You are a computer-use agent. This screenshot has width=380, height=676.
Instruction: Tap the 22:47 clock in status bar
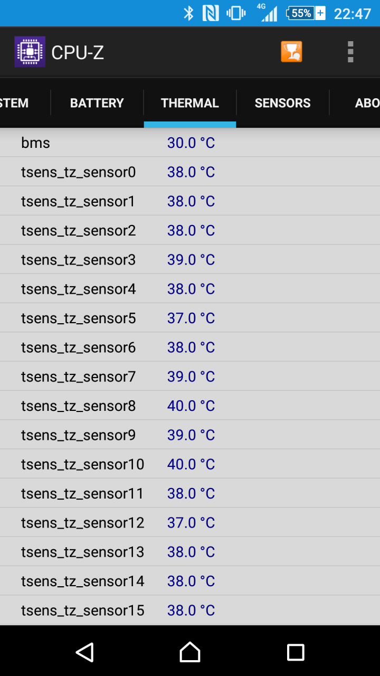click(353, 14)
